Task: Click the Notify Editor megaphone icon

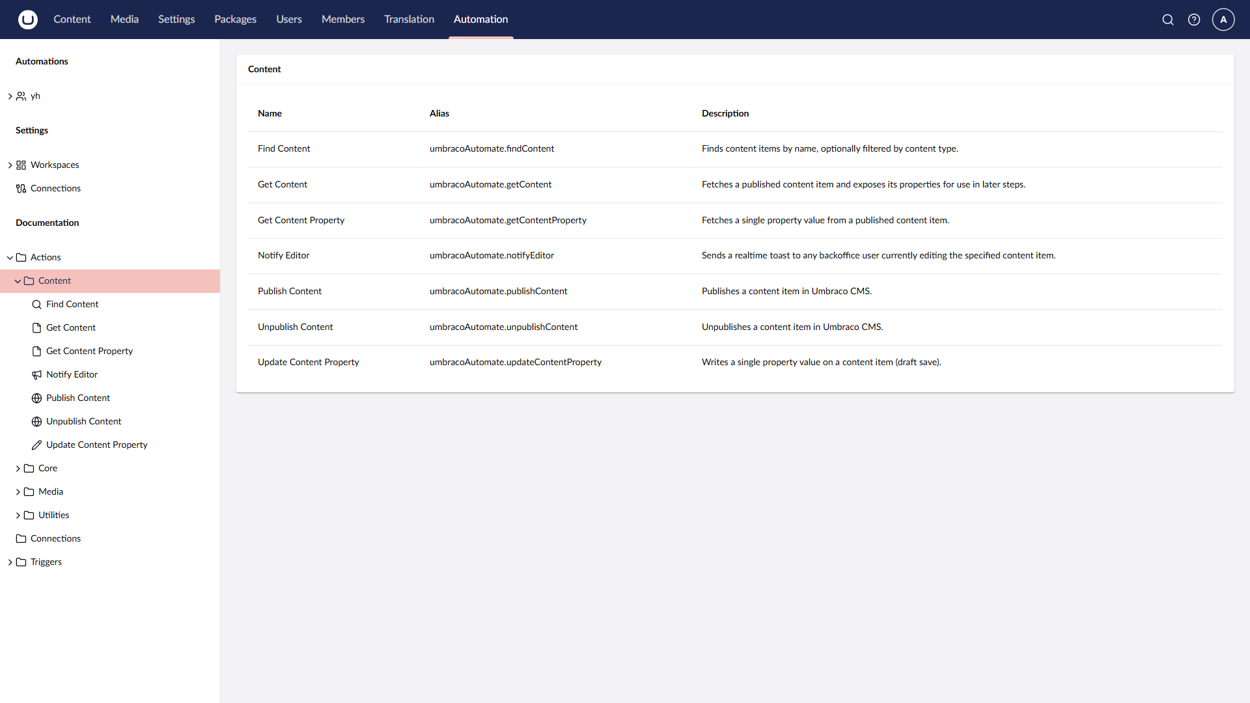Action: [x=37, y=375]
